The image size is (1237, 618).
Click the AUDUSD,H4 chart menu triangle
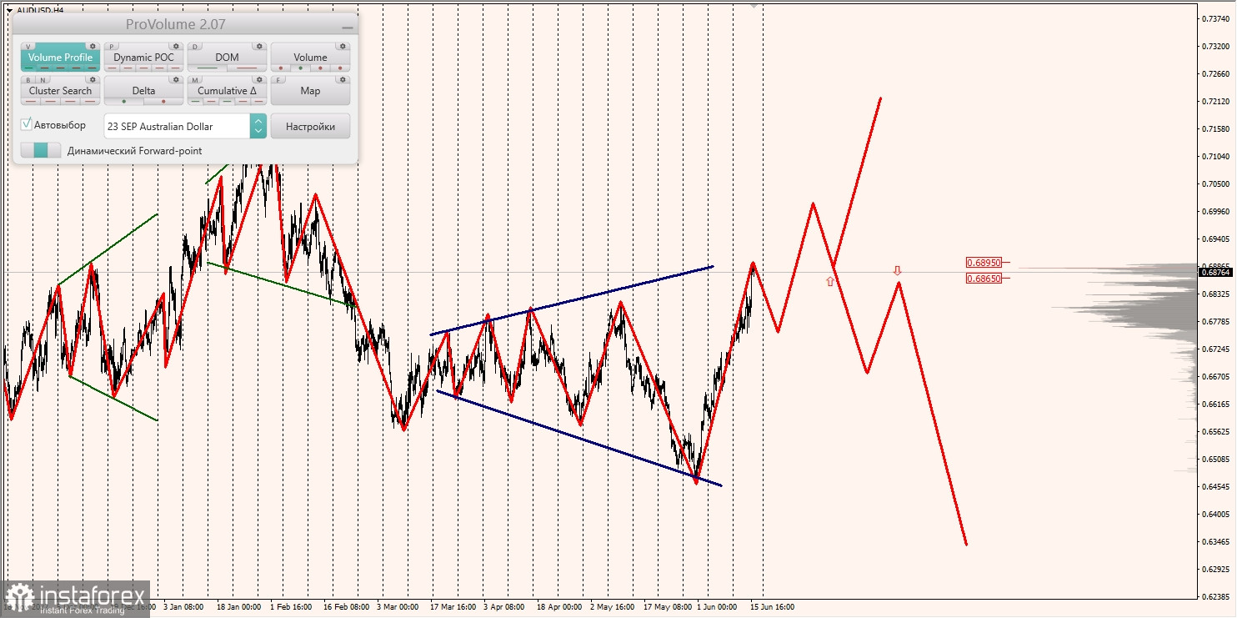[x=8, y=10]
